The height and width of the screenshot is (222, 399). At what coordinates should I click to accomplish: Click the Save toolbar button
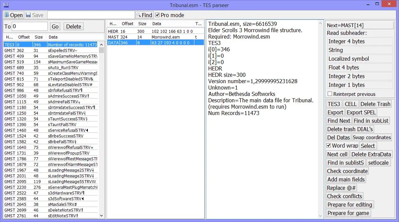click(35, 15)
